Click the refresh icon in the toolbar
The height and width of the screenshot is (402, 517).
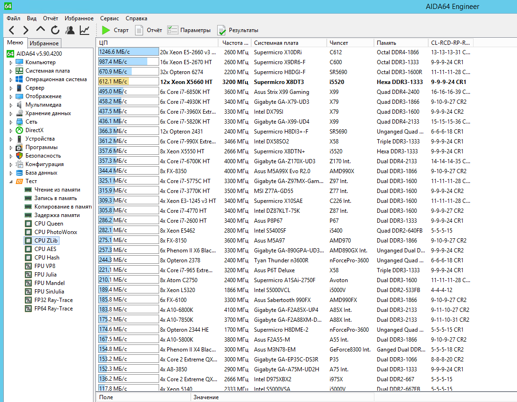pos(55,30)
